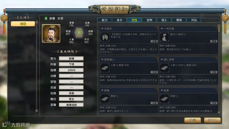Select the 寬仁得眾 trait scroll icon

tap(164, 68)
